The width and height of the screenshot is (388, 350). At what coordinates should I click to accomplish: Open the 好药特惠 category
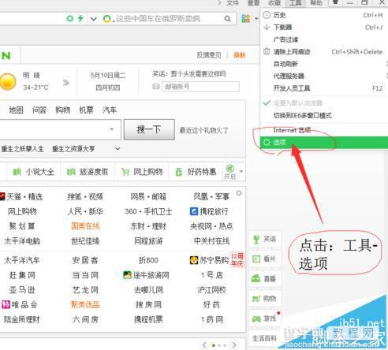click(x=196, y=172)
